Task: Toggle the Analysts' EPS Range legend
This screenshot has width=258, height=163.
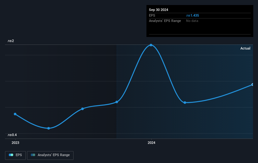Action: click(50, 155)
